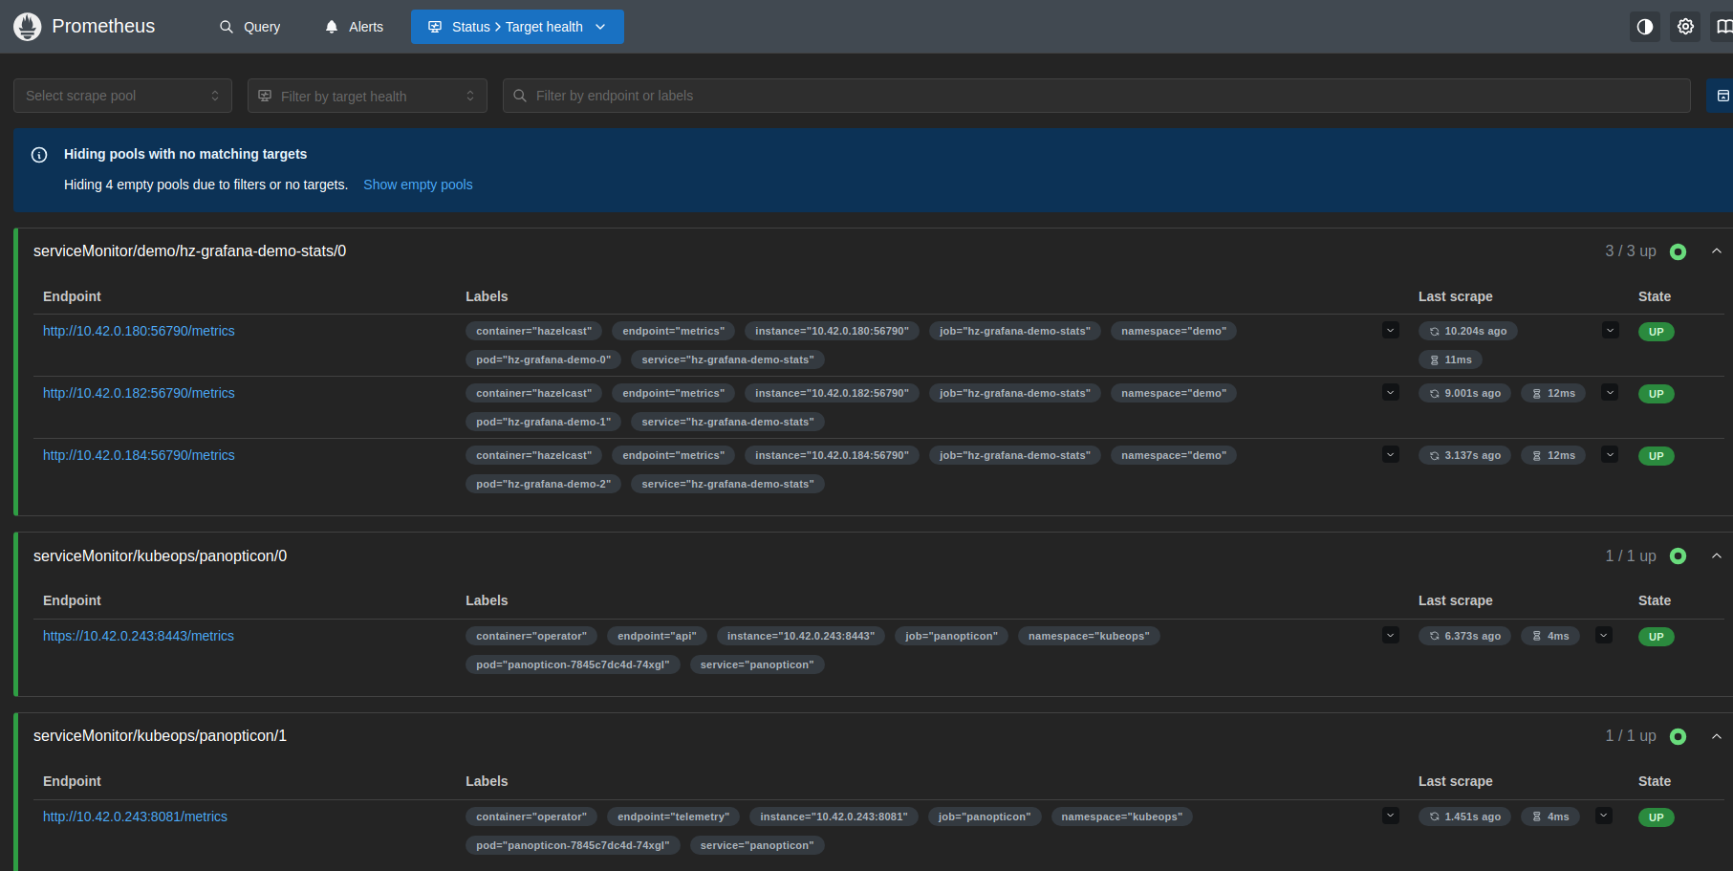The width and height of the screenshot is (1733, 871).
Task: Open the Alerts page
Action: [x=354, y=27]
